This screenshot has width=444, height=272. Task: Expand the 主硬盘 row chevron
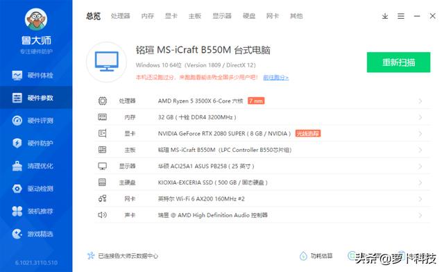pyautogui.click(x=420, y=182)
